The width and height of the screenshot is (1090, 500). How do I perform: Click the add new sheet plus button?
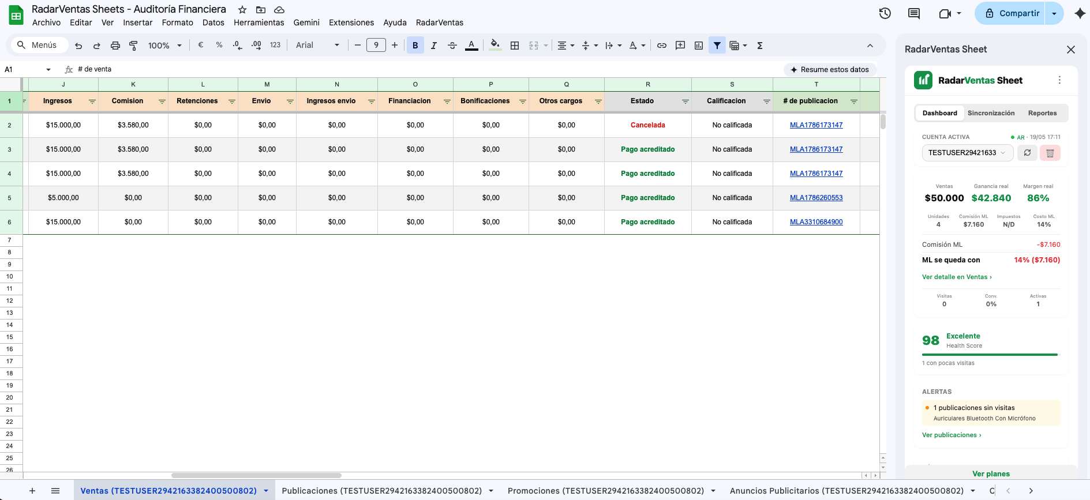click(32, 491)
